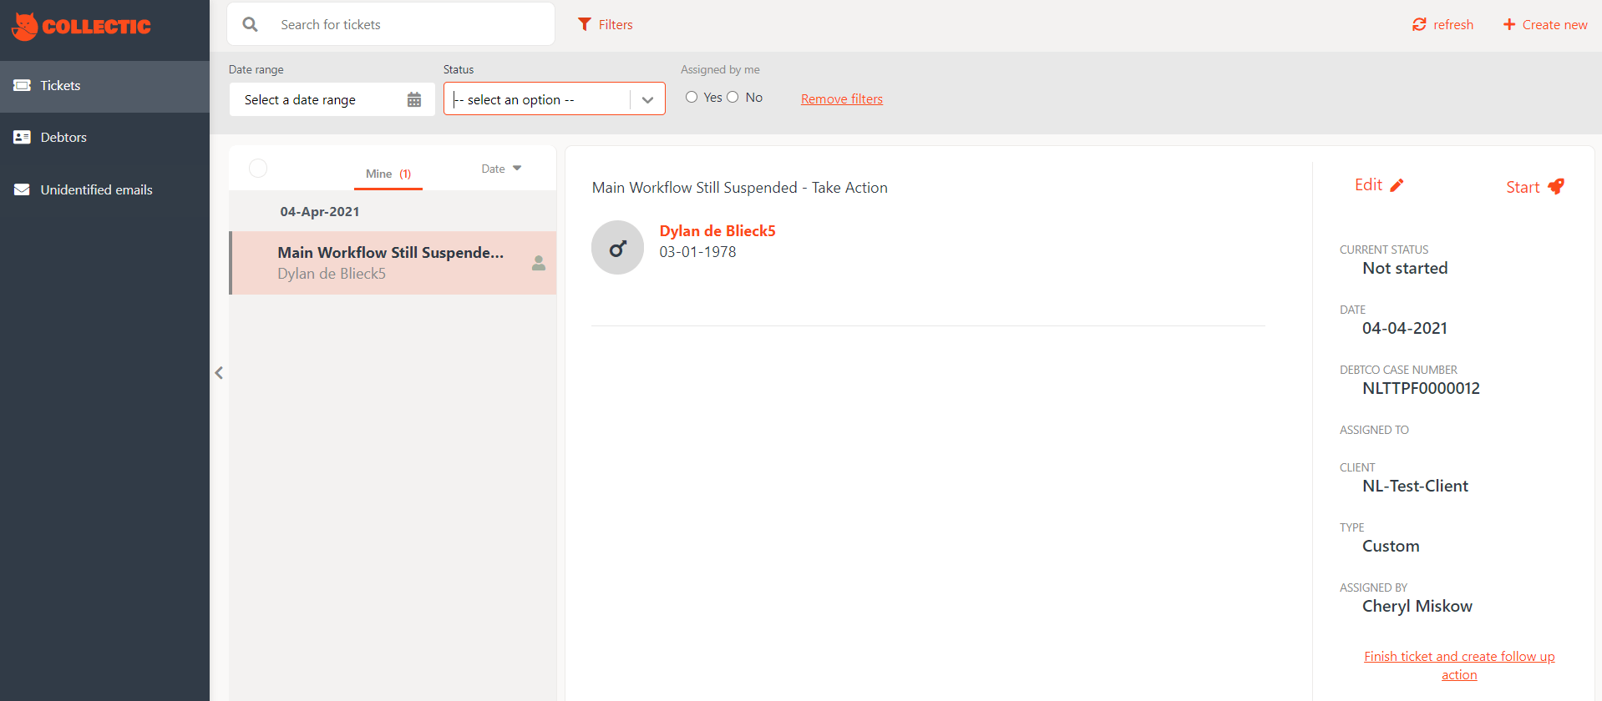This screenshot has width=1602, height=701.
Task: Click the Create new button
Action: point(1545,24)
